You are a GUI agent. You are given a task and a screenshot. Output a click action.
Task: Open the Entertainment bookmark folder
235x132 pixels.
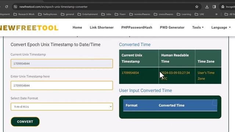(88, 14)
